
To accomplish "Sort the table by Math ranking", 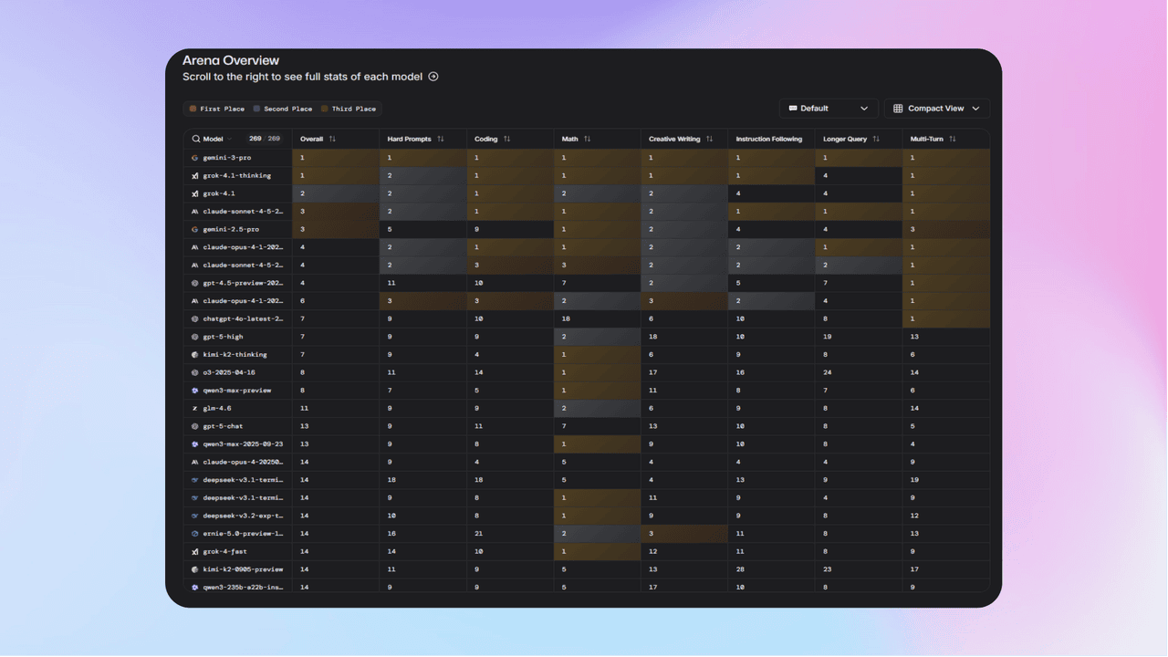I will coord(587,139).
